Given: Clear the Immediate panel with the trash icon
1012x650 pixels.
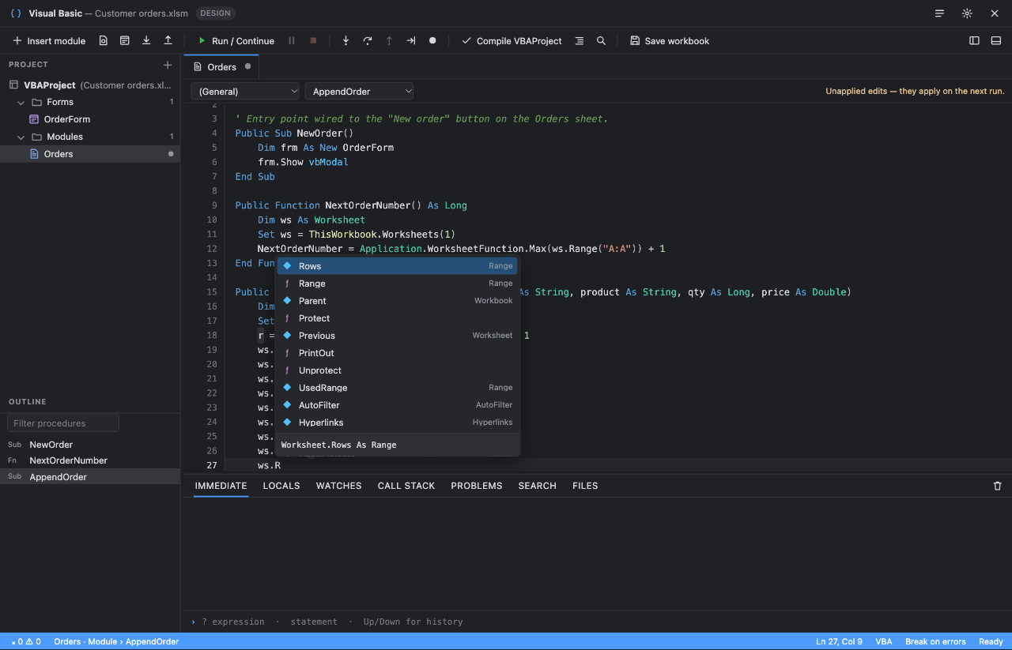Looking at the screenshot, I should click(998, 486).
